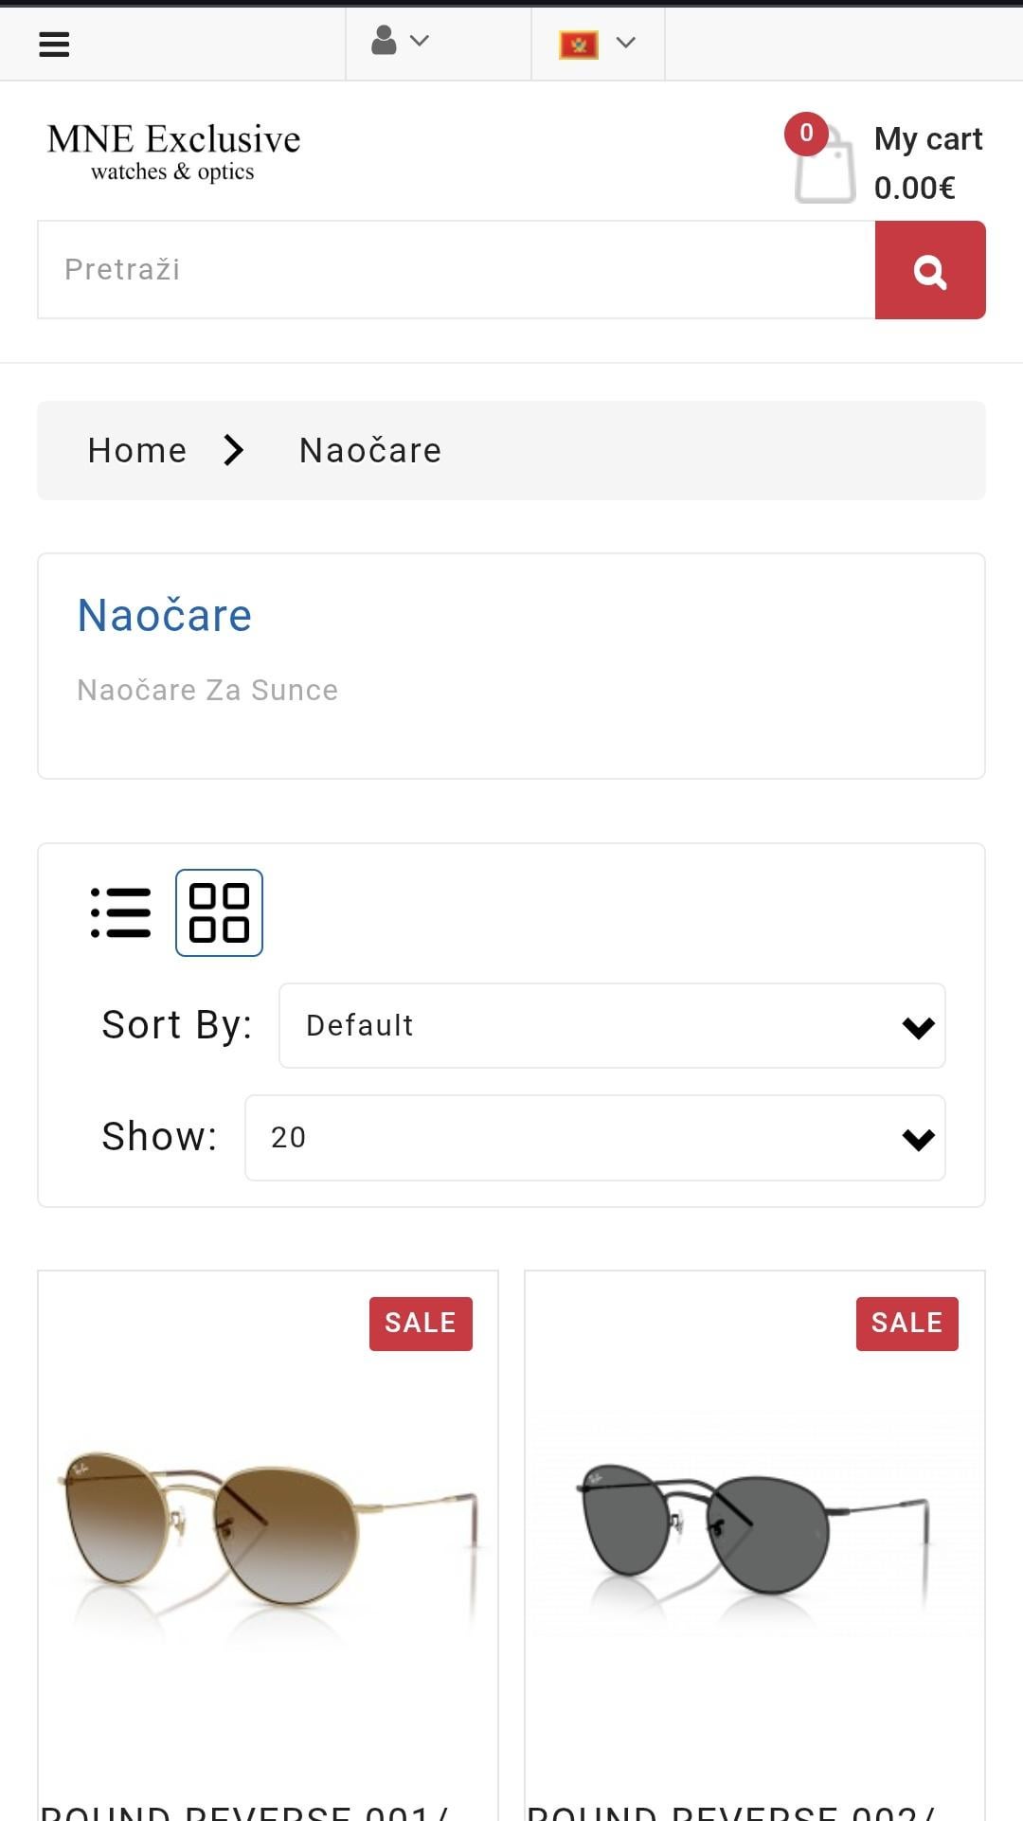Viewport: 1023px width, 1821px height.
Task: Click the Pretraži search input field
Action: tap(456, 270)
